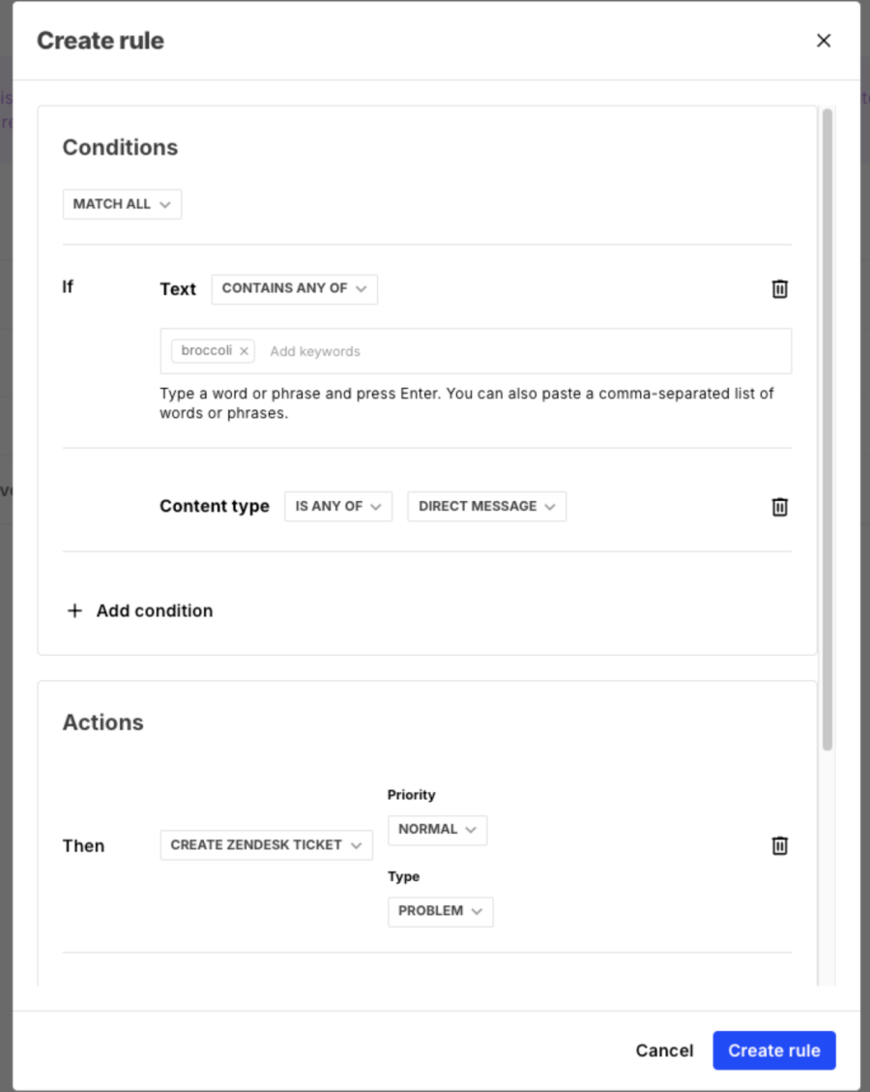The width and height of the screenshot is (870, 1092).
Task: Cancel the rule creation
Action: pyautogui.click(x=664, y=1050)
